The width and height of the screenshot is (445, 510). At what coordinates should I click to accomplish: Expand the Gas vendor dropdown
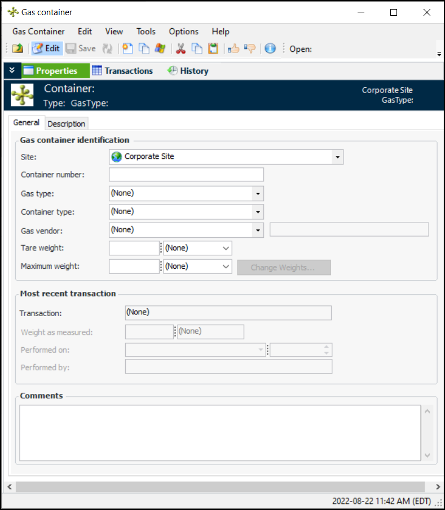point(257,230)
